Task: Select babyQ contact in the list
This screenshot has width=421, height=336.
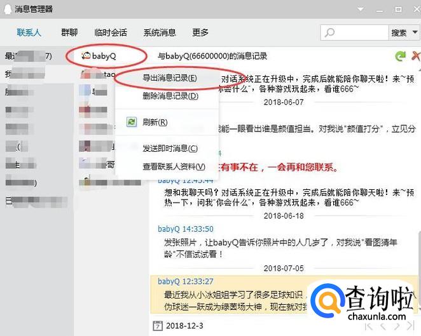Action: [104, 56]
